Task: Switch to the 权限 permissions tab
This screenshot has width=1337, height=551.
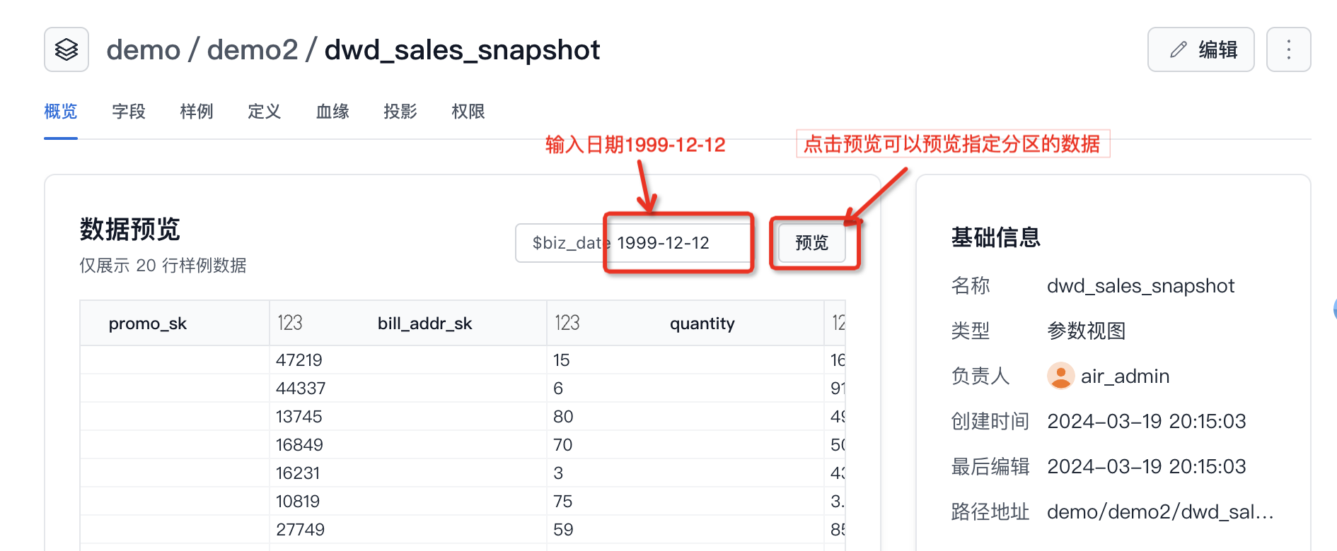Action: click(x=468, y=112)
